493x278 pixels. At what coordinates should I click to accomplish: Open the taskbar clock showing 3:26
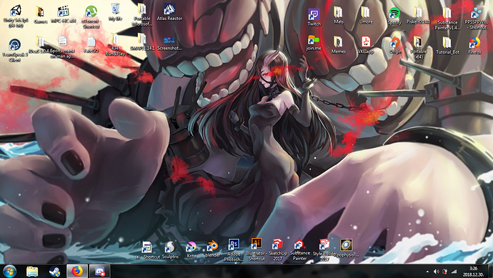473,272
